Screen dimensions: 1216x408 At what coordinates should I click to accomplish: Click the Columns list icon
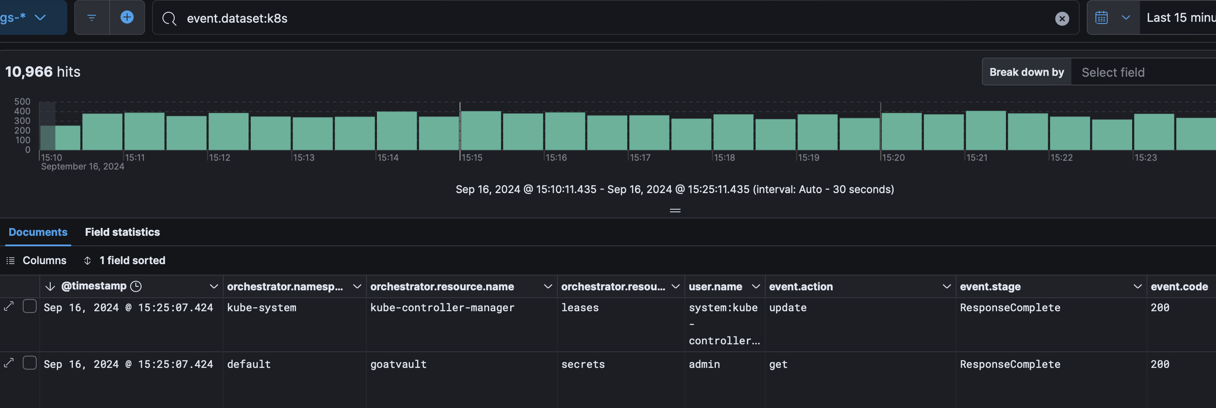coord(10,261)
